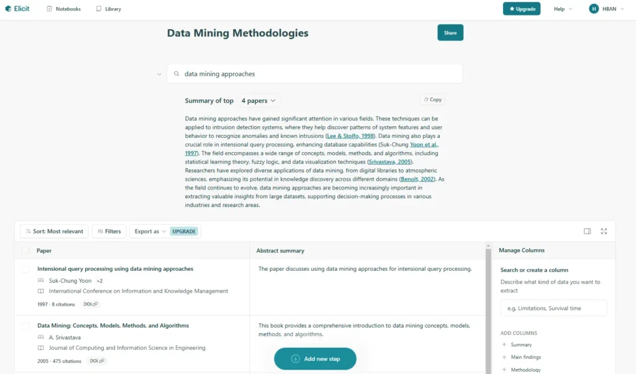Click the Share button
The image size is (636, 374).
450,33
